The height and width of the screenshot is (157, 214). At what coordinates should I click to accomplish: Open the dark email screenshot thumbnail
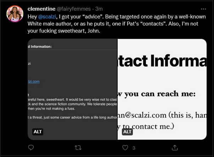coord(73,89)
